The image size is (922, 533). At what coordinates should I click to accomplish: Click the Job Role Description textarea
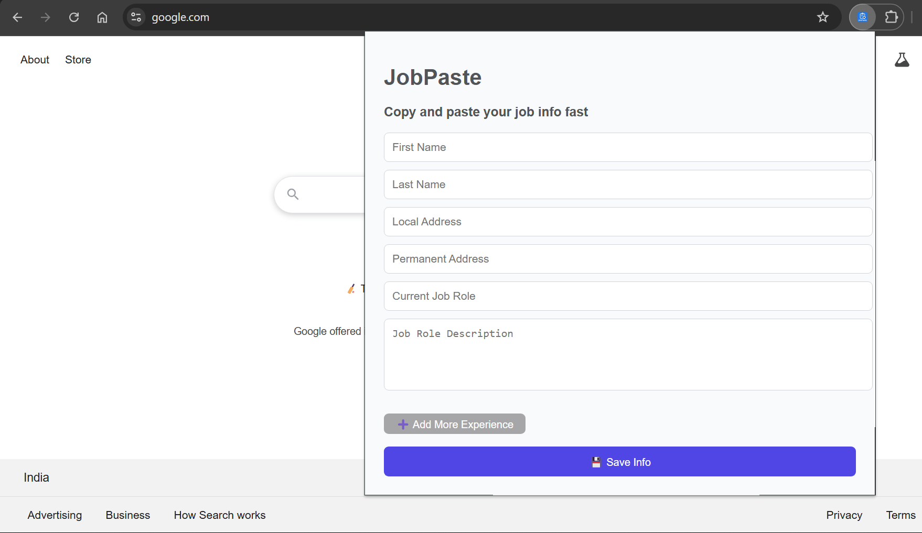[628, 354]
